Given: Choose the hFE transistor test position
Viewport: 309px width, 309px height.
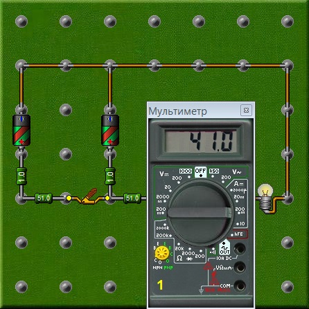Looking at the screenshot, I should 239,234.
